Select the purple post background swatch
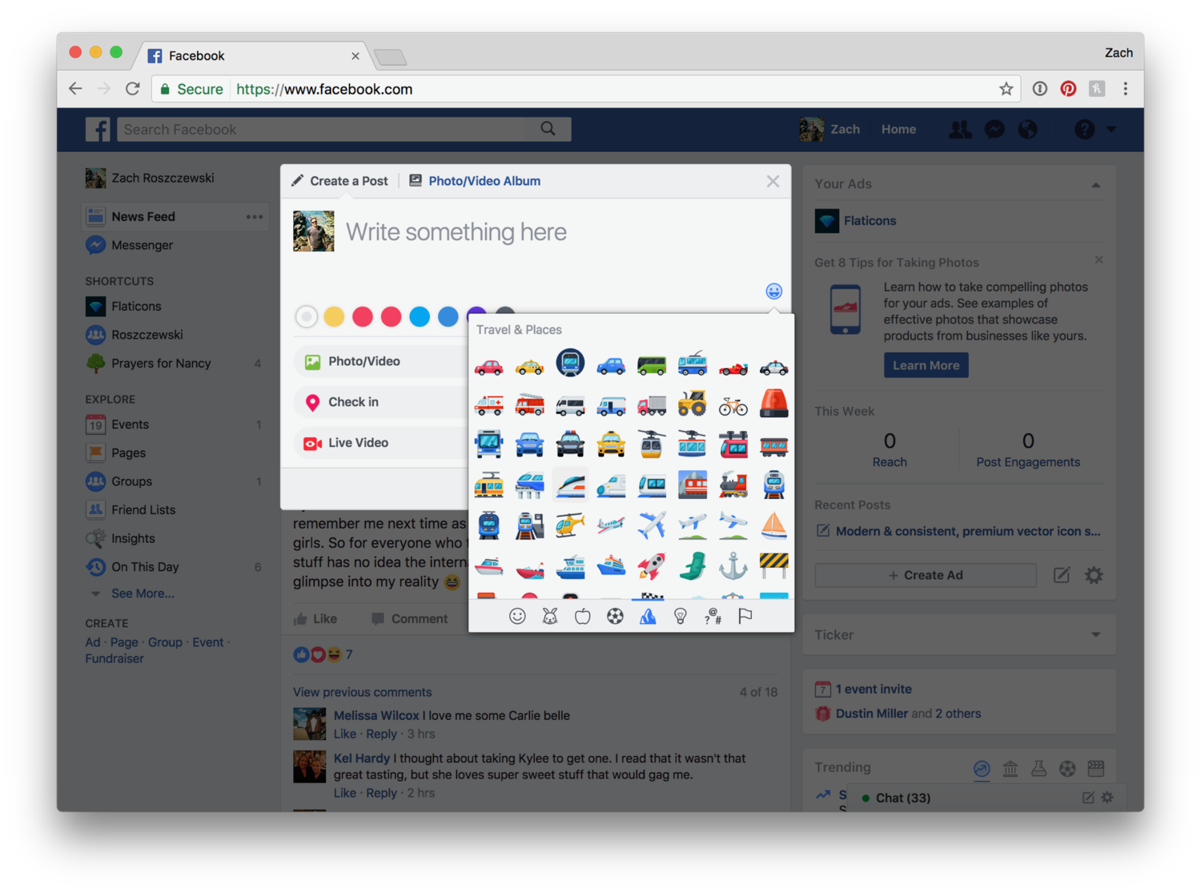Viewport: 1201px width, 893px height. click(x=476, y=311)
